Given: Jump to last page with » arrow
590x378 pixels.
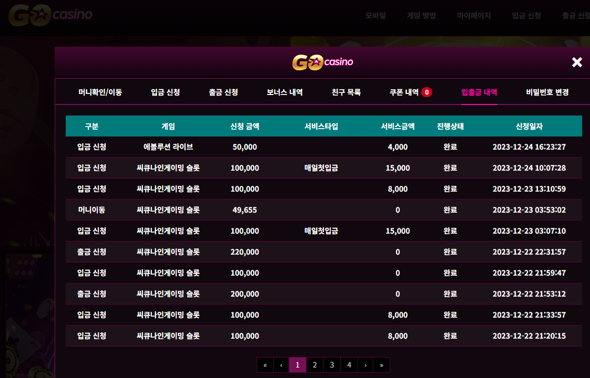Looking at the screenshot, I should click(x=382, y=365).
